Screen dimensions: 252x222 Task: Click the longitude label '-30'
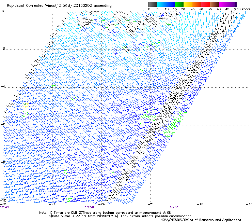click(3, 204)
